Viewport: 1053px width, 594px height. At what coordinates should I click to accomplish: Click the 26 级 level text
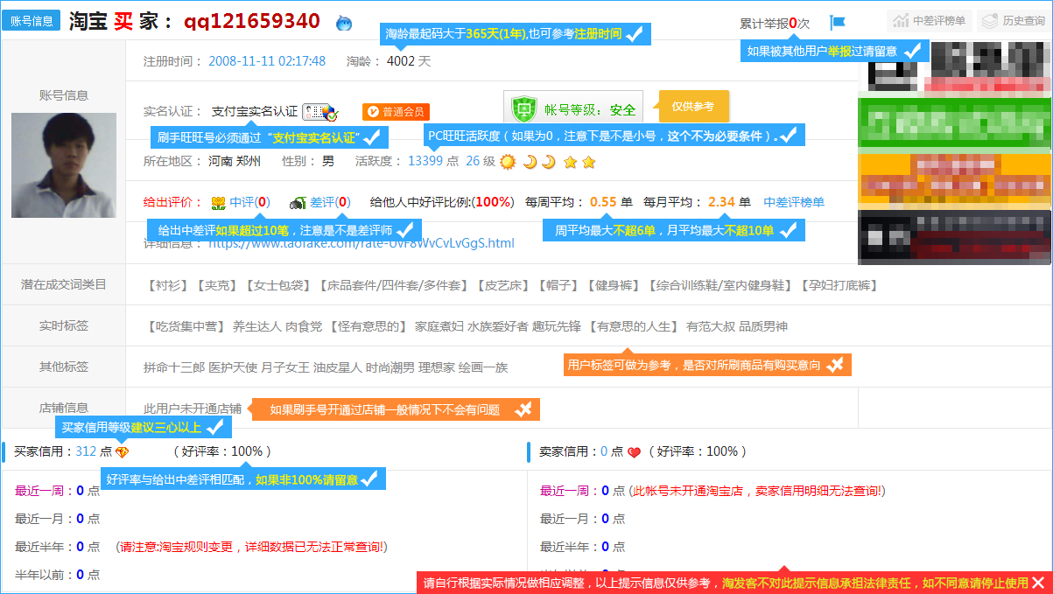pyautogui.click(x=481, y=162)
